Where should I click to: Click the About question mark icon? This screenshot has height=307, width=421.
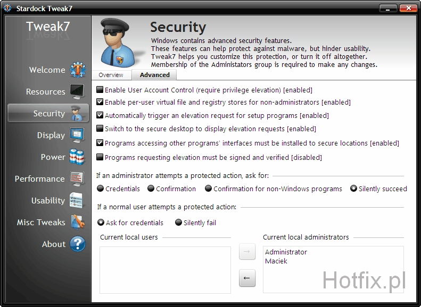tap(78, 244)
